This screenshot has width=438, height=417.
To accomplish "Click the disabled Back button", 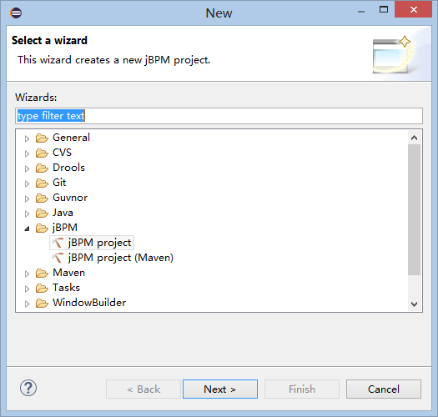I will [143, 389].
